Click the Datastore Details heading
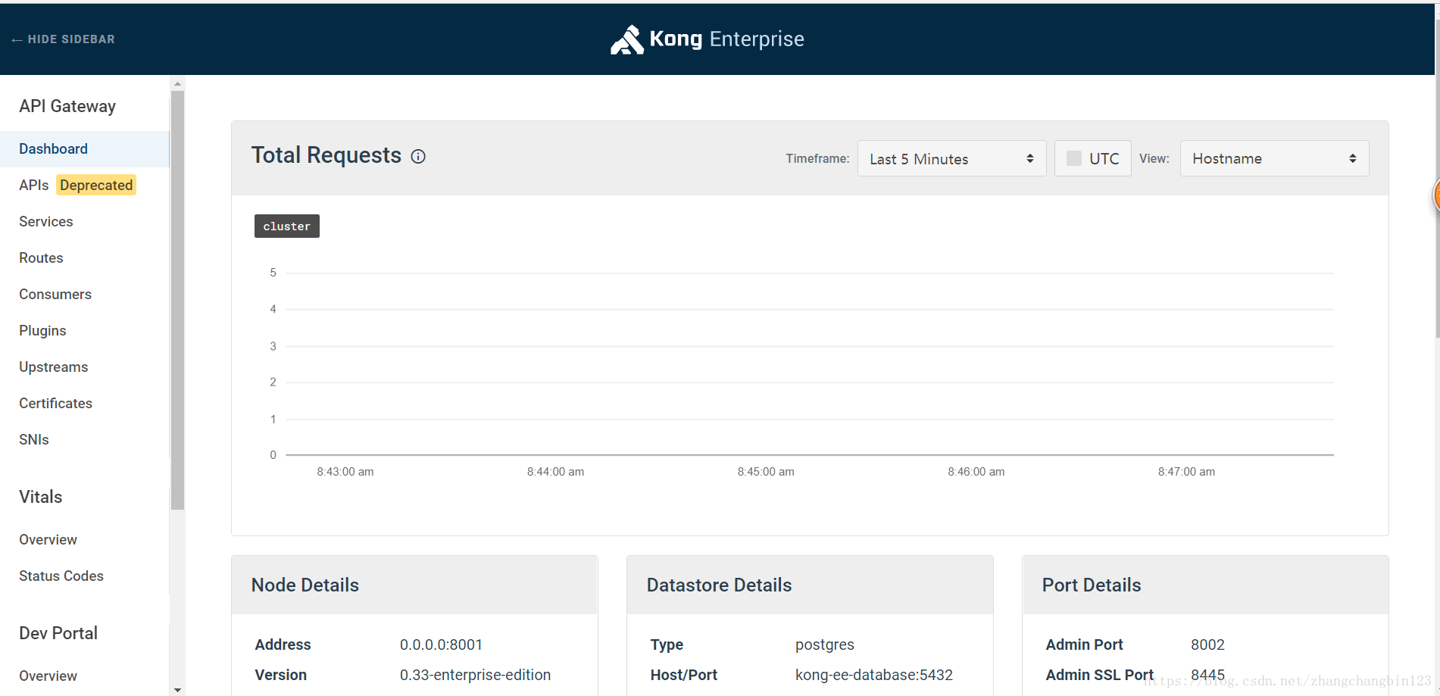The image size is (1440, 696). click(x=720, y=585)
